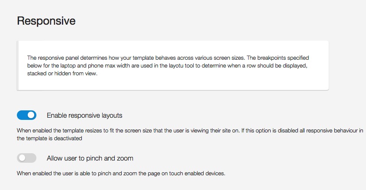Click the "Allow user to pinch and zoom" label
This screenshot has width=366, height=190.
click(90, 158)
